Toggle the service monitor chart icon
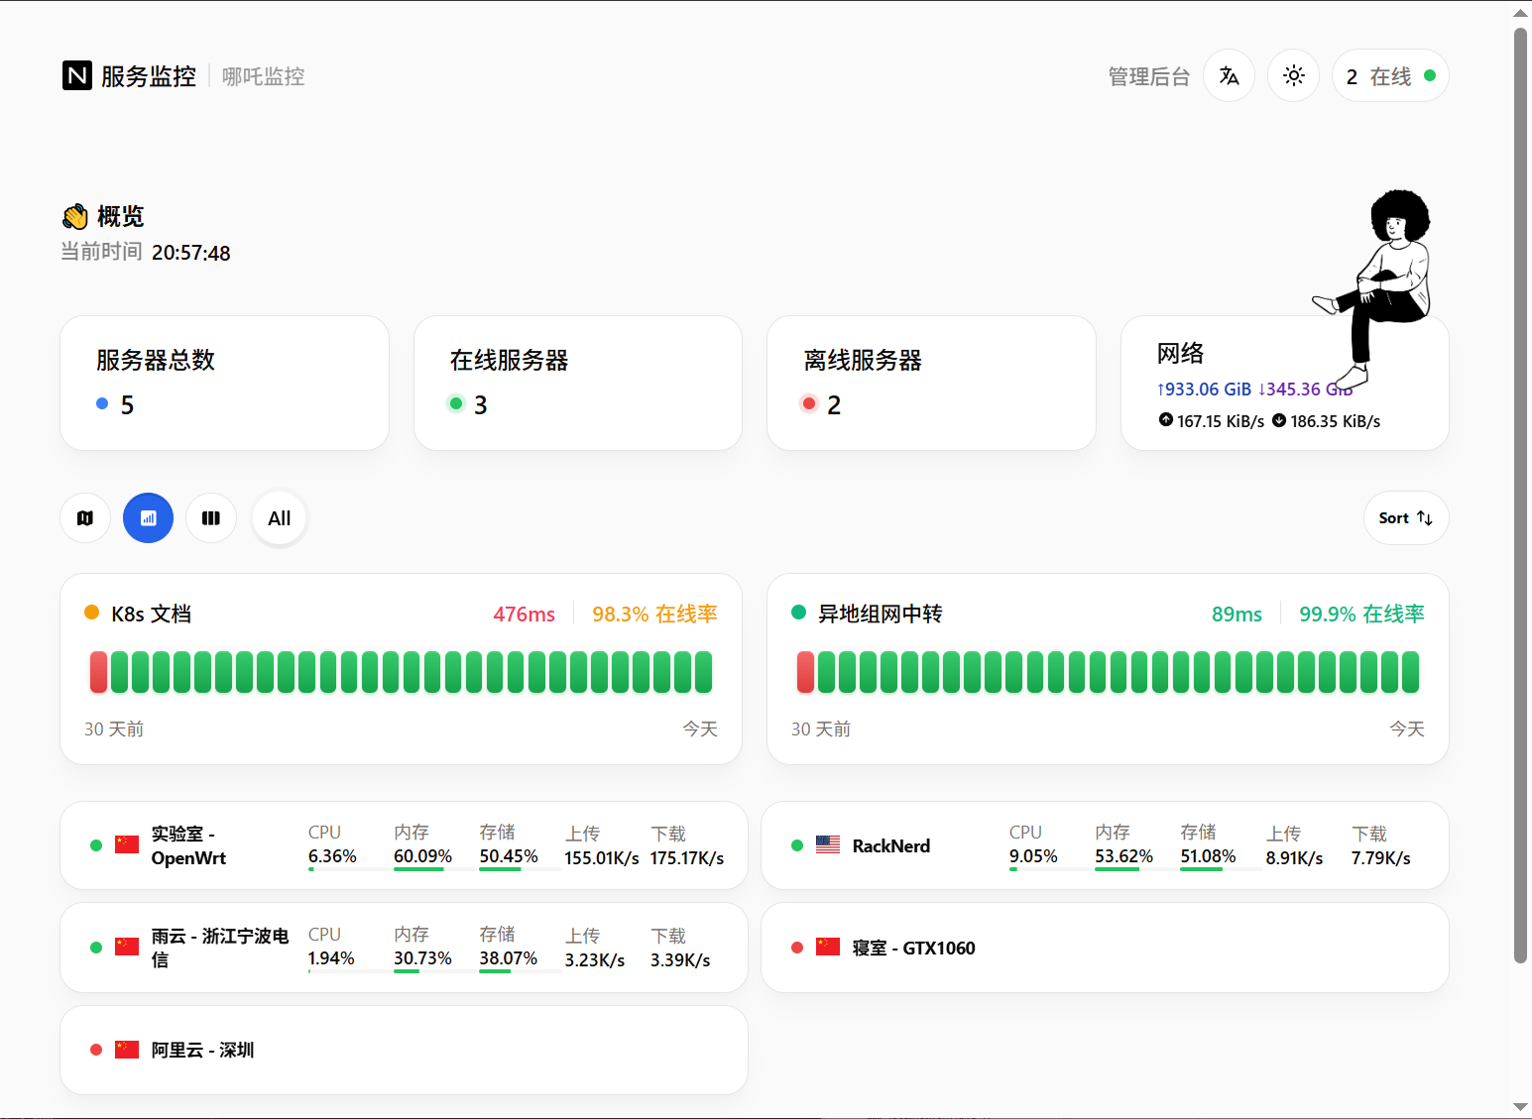Viewport: 1532px width, 1119px height. [x=148, y=518]
